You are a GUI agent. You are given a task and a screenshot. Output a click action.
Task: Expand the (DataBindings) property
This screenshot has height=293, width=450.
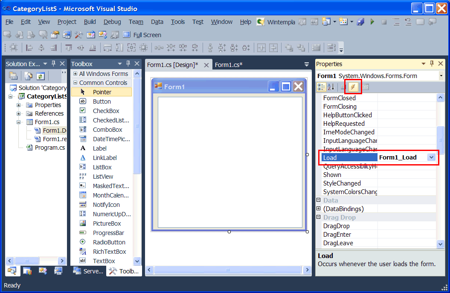pyautogui.click(x=319, y=209)
